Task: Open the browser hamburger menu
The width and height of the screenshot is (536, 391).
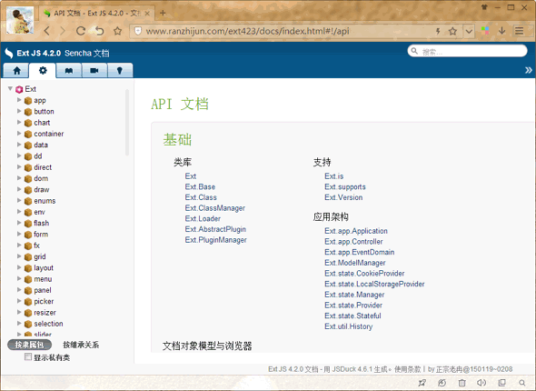Action: [519, 31]
